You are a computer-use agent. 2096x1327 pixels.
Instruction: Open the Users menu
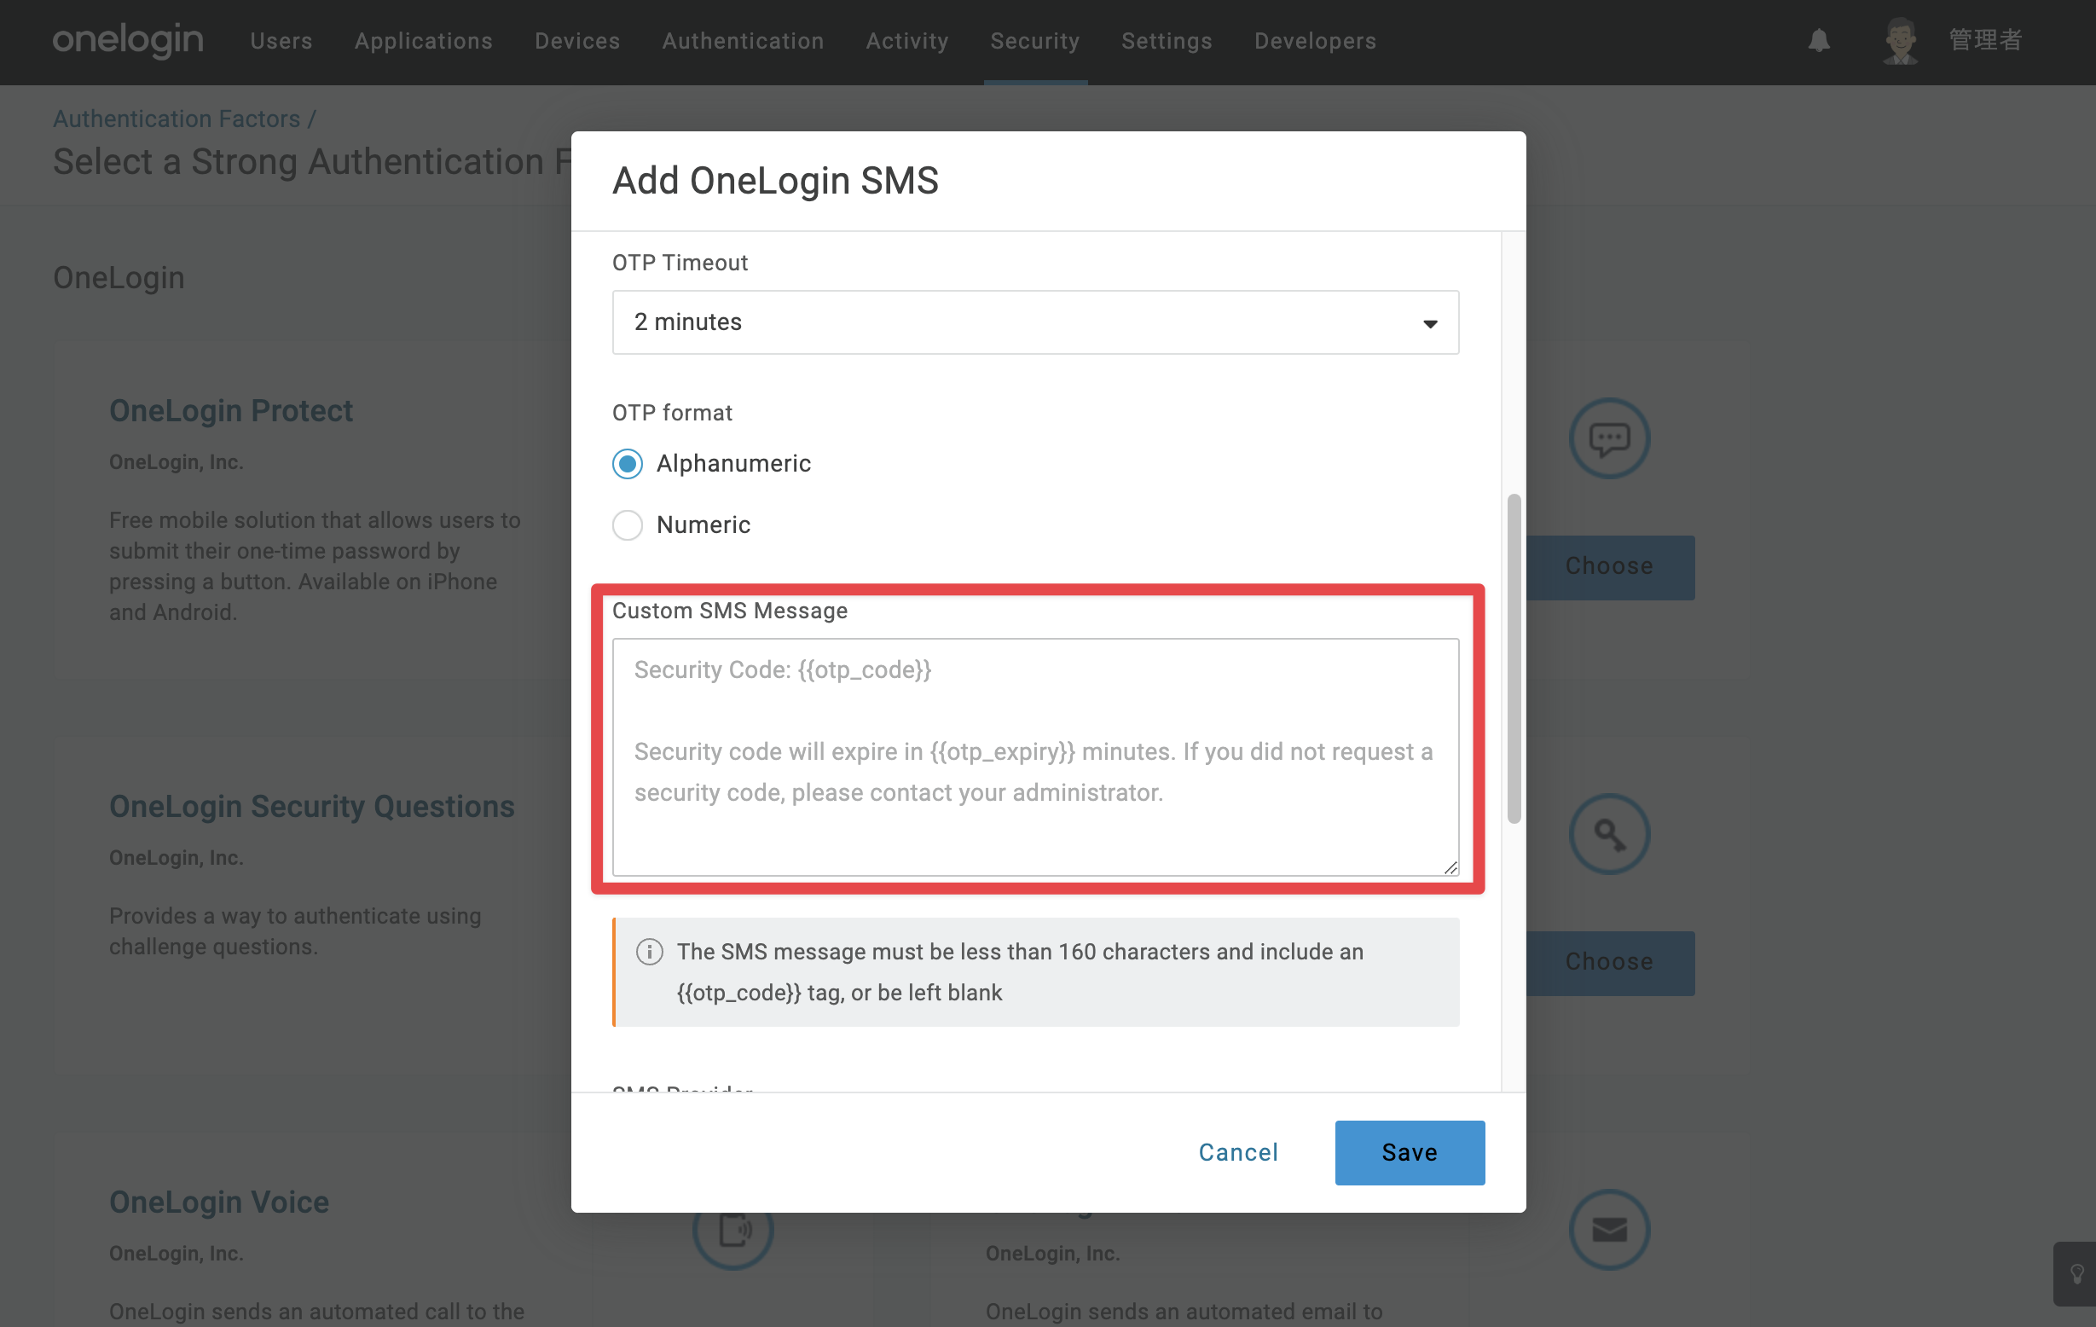coord(281,41)
